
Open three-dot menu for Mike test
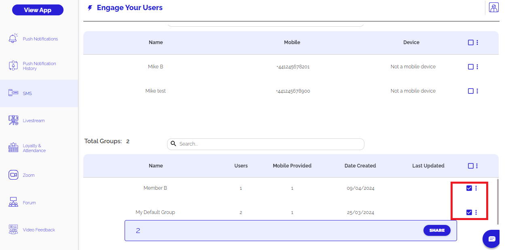point(477,91)
